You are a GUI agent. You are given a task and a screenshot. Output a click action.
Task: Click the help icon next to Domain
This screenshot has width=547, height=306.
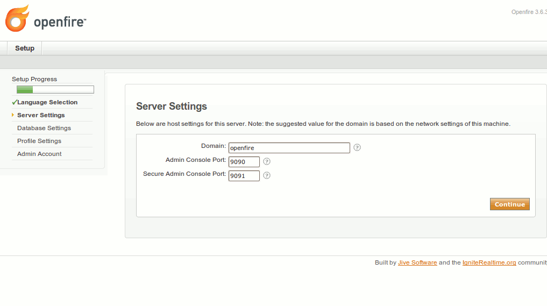pos(357,147)
